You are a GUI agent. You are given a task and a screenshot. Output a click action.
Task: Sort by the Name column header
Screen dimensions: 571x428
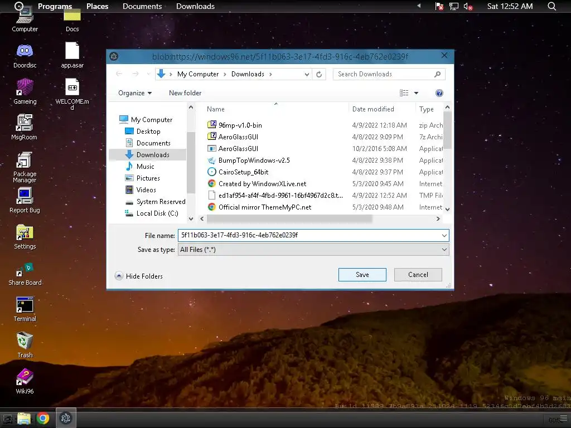pos(216,109)
